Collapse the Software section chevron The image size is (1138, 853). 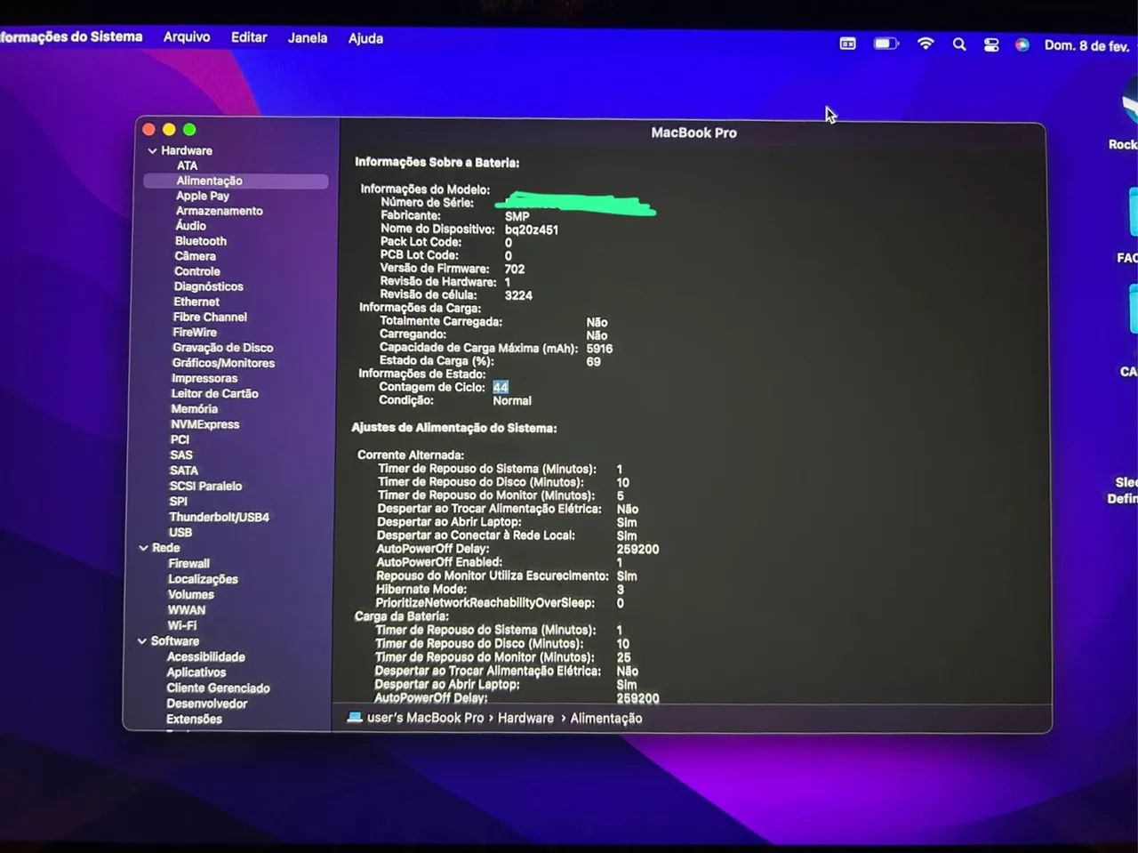142,641
